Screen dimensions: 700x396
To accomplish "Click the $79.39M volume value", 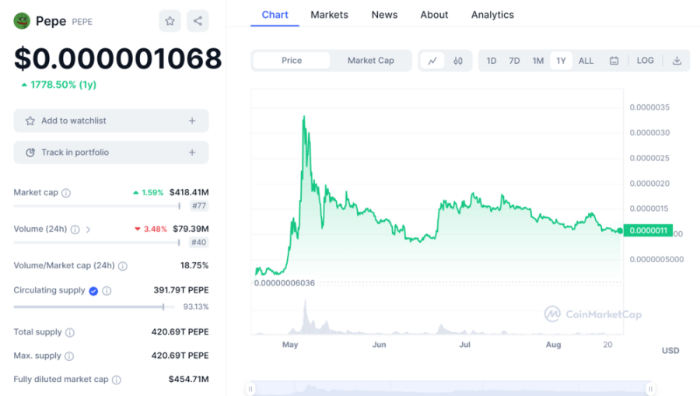I will click(191, 229).
